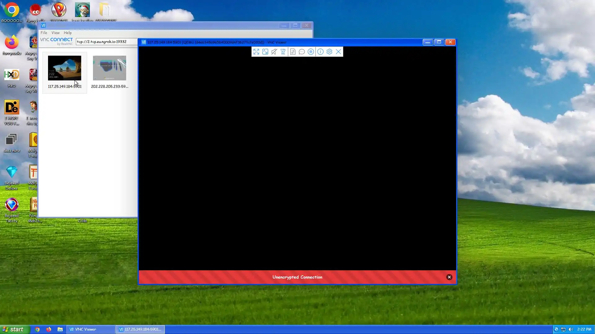The width and height of the screenshot is (595, 334).
Task: Click the VNC server address field
Action: [105, 42]
